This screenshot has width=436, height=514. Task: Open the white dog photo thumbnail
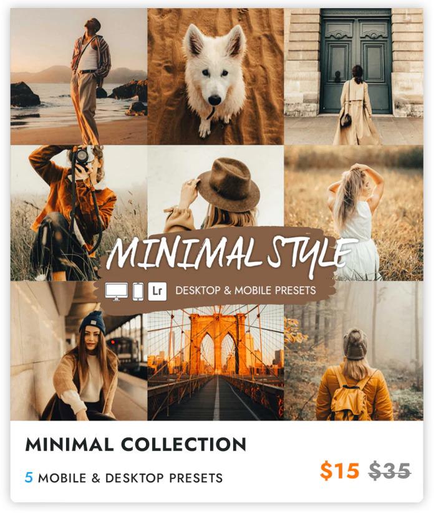[x=216, y=77]
